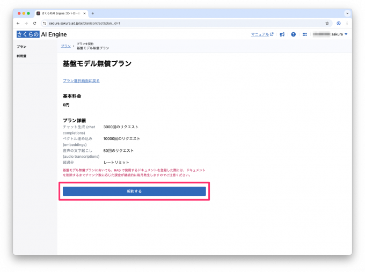This screenshot has width=365, height=272.
Task: Click the さくらの AI Engine logo
Action: pyautogui.click(x=42, y=34)
